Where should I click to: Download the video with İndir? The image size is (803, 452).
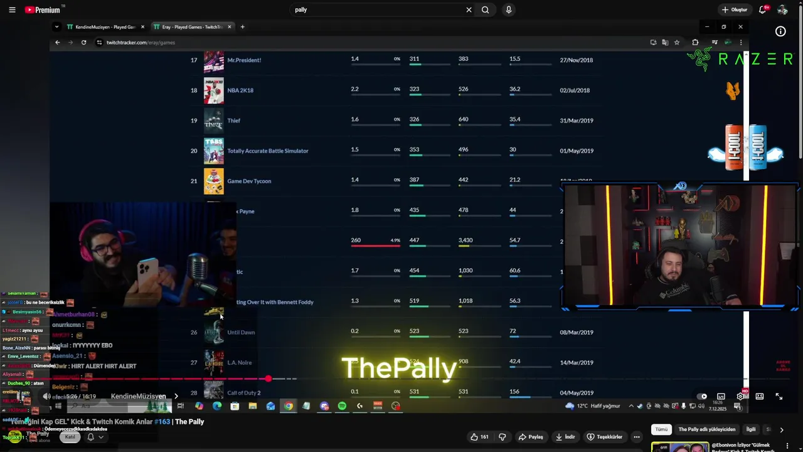click(x=566, y=437)
